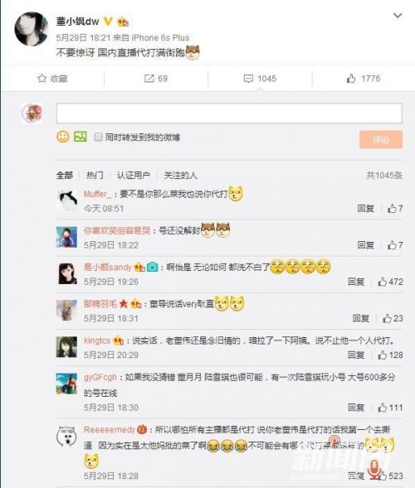Open the 关注的人 tab

181,175
